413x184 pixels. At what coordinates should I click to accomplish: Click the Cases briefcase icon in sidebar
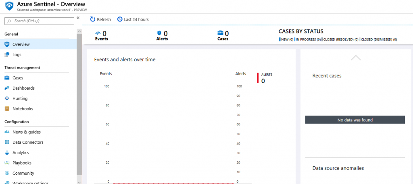(7, 78)
